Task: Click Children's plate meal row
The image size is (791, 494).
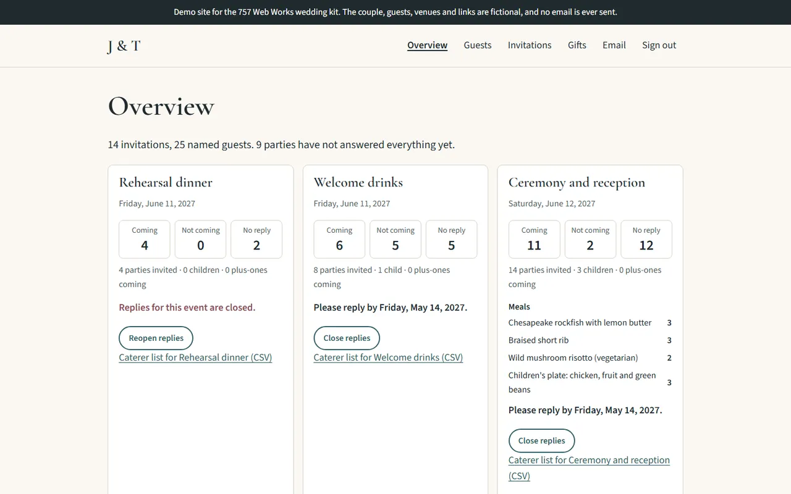Action: click(590, 382)
